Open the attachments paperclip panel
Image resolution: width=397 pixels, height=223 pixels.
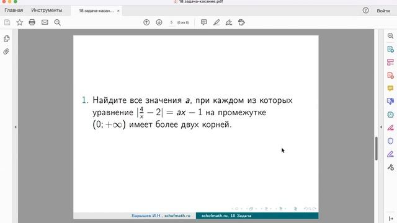click(x=6, y=51)
